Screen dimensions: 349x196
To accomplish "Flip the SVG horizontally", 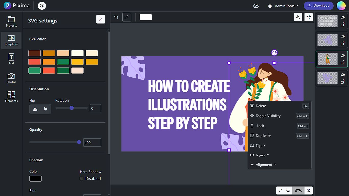I will [35, 109].
